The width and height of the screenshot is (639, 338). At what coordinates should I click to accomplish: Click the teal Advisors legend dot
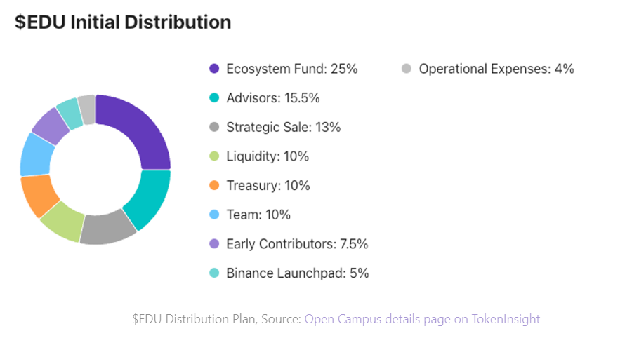click(214, 98)
